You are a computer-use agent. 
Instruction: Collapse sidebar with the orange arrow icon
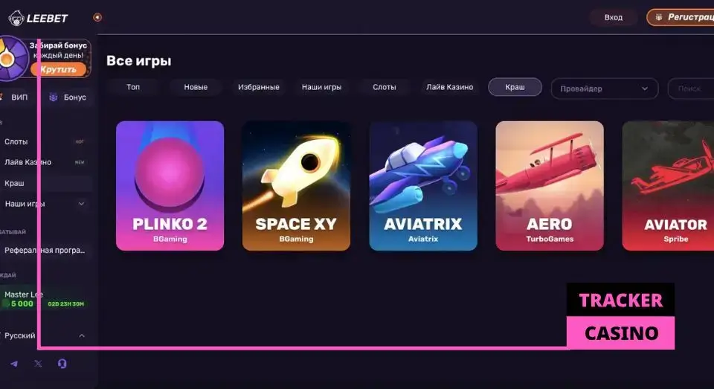click(x=97, y=17)
